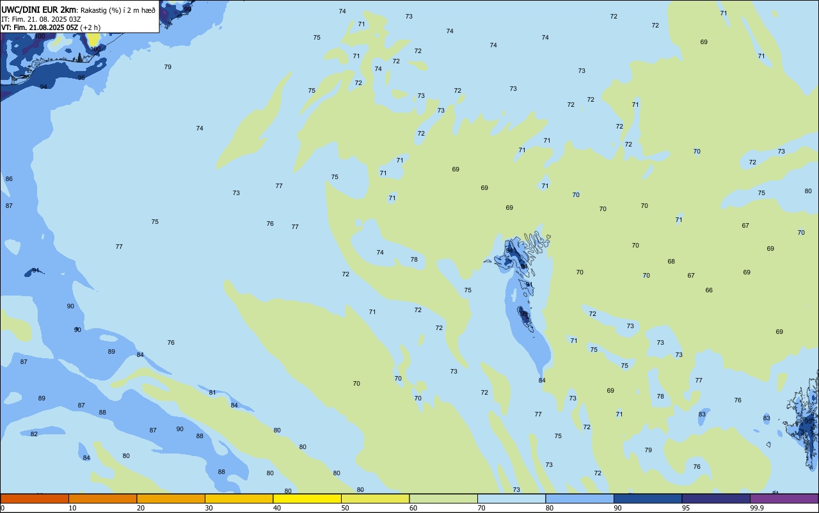Click the 60–70 light green legend swatch
Image resolution: width=819 pixels, height=513 pixels.
pos(443,498)
